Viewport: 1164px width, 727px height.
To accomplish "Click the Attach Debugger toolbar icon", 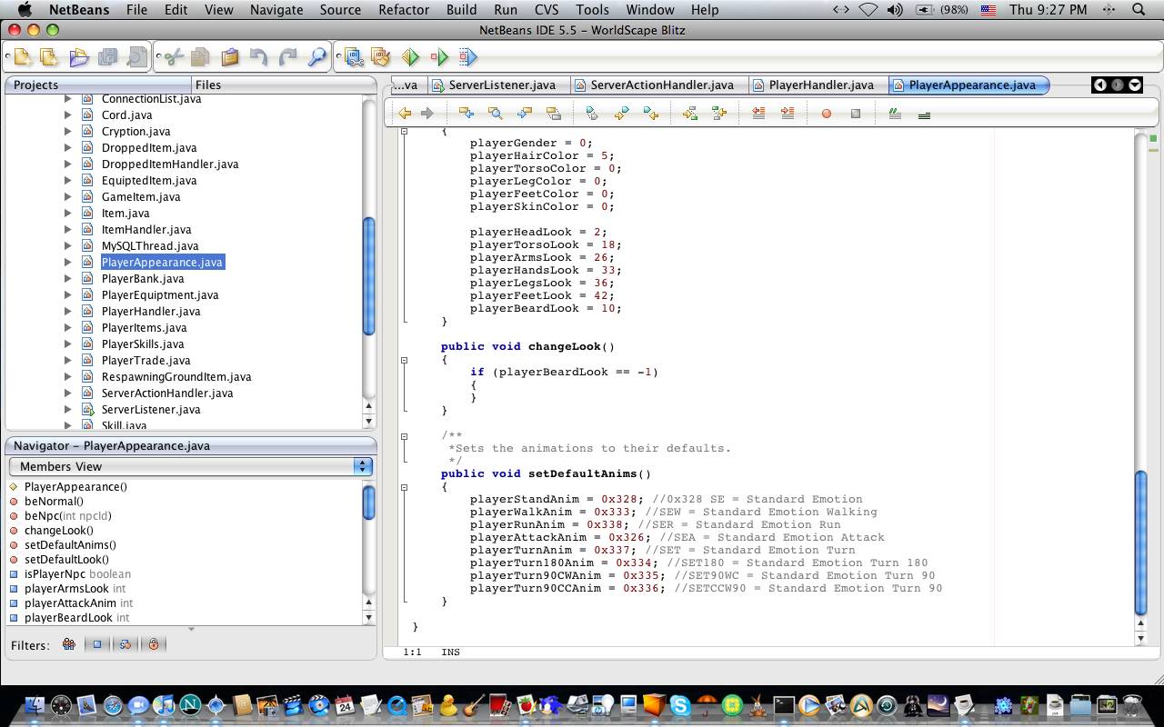I will 467,57.
